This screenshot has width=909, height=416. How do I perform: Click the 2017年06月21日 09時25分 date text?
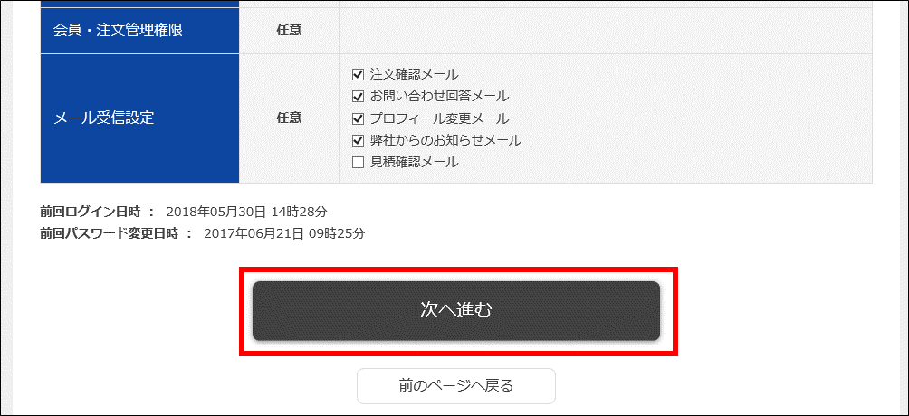284,233
